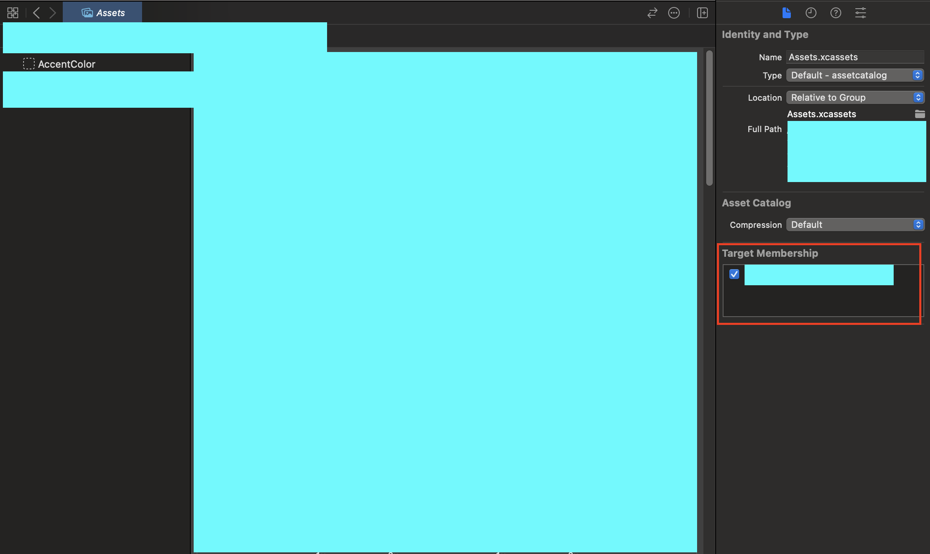
Task: Open the Compression Default dropdown
Action: [855, 225]
